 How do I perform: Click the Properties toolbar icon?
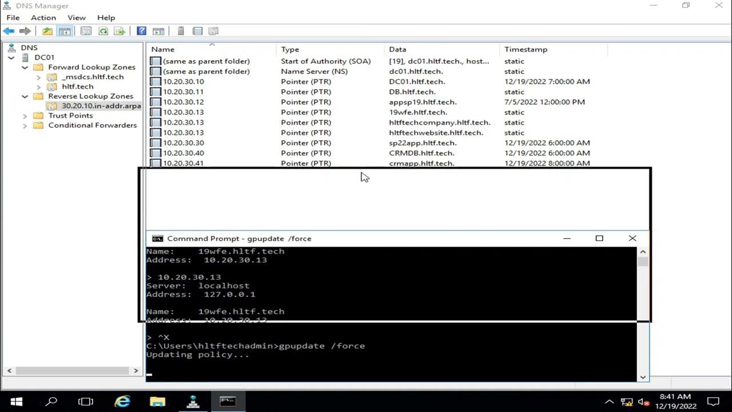click(86, 31)
